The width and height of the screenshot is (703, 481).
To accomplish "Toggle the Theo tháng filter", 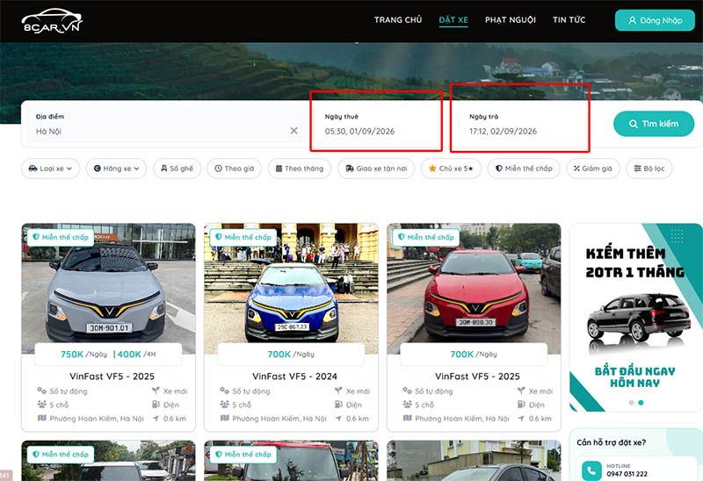I will [300, 169].
